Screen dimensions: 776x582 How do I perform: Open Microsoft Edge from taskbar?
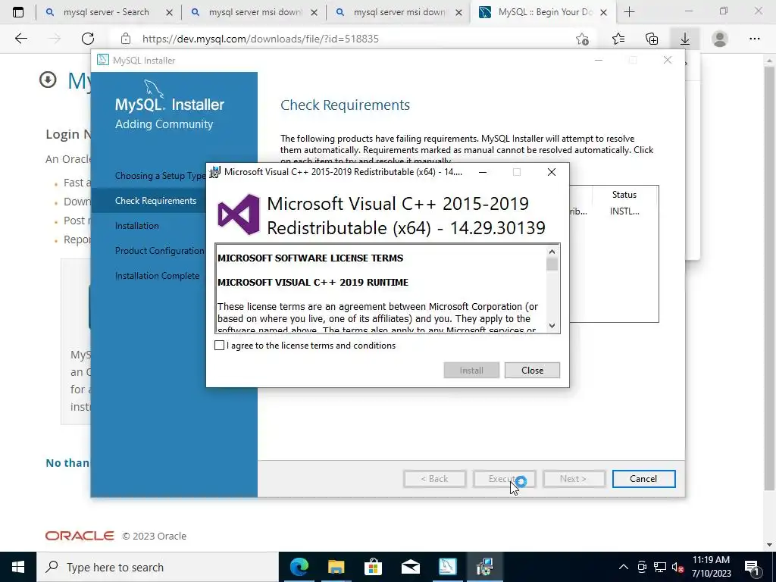point(299,567)
